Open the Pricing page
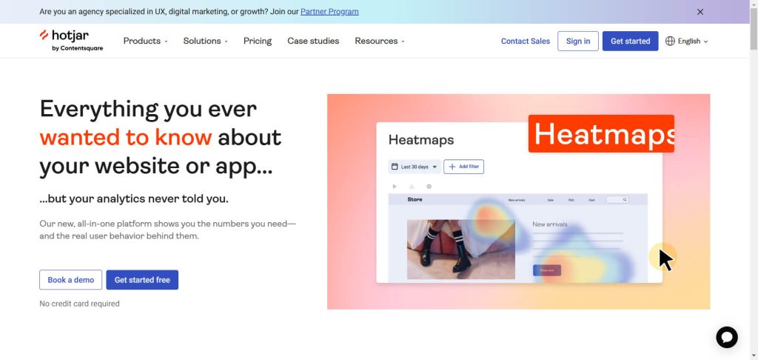The width and height of the screenshot is (758, 360). pyautogui.click(x=258, y=41)
